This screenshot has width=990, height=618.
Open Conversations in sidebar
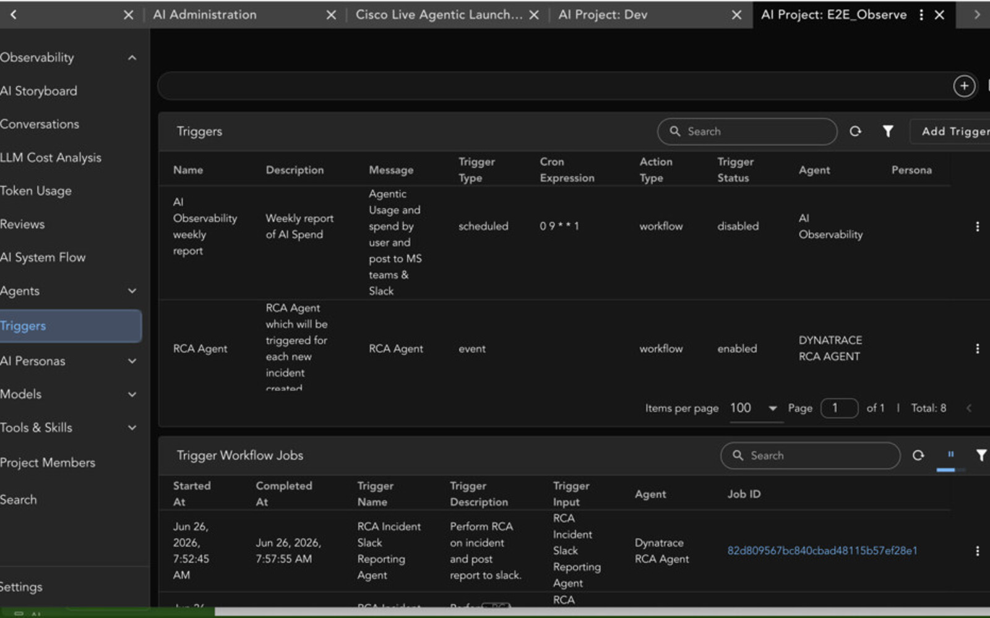point(40,124)
